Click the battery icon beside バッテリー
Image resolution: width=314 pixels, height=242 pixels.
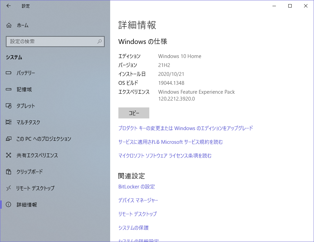coord(9,73)
